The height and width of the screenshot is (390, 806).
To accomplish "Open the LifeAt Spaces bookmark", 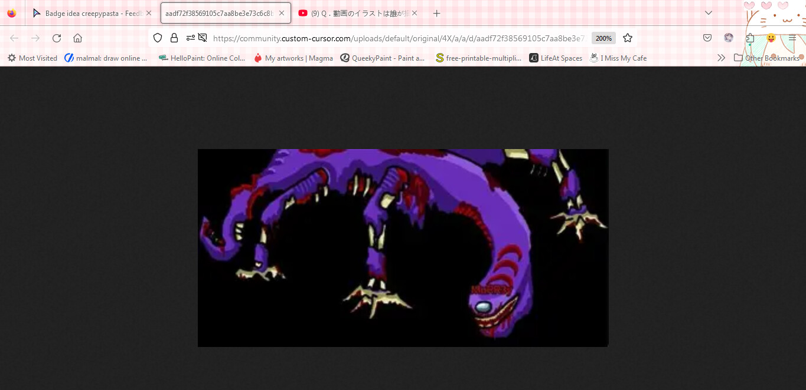I will click(x=556, y=58).
